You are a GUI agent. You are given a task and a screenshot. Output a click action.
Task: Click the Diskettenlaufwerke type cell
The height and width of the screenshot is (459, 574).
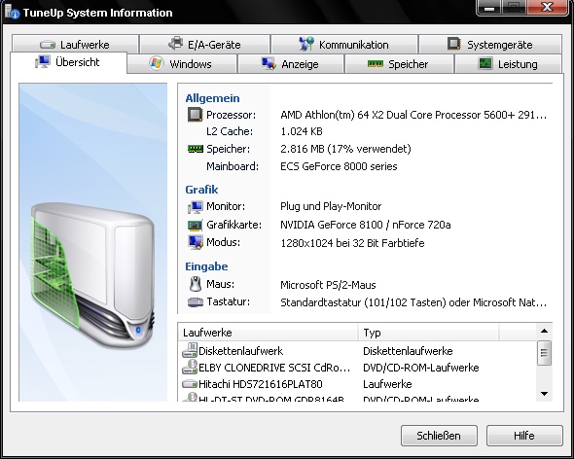[x=408, y=351]
